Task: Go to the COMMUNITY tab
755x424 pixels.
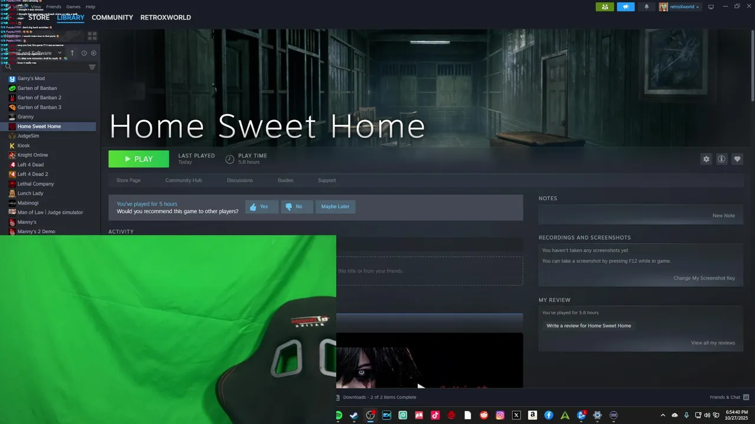Action: point(112,18)
